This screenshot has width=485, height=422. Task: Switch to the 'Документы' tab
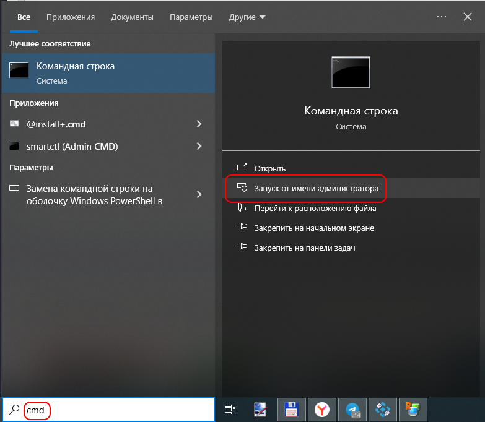click(132, 17)
